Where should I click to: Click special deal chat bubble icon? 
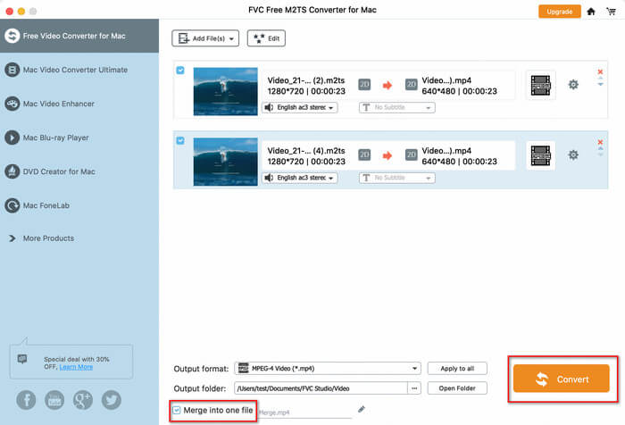click(22, 359)
